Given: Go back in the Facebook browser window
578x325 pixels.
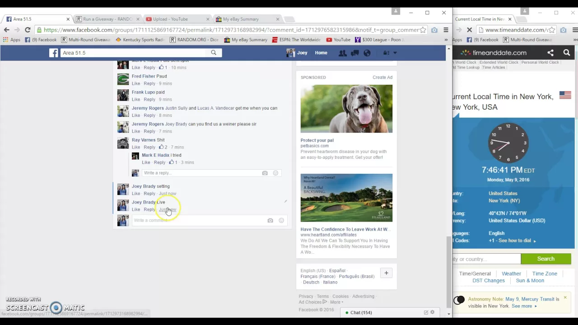Looking at the screenshot, I should [7, 30].
